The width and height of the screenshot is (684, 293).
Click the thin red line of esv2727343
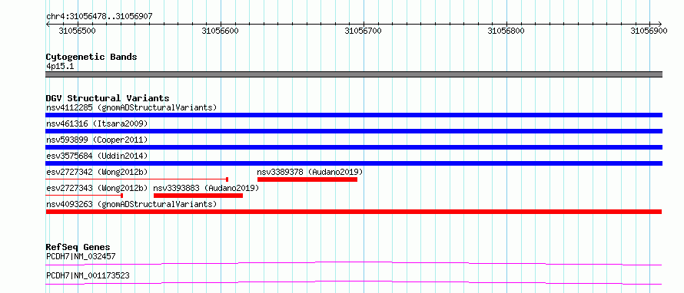coord(85,196)
